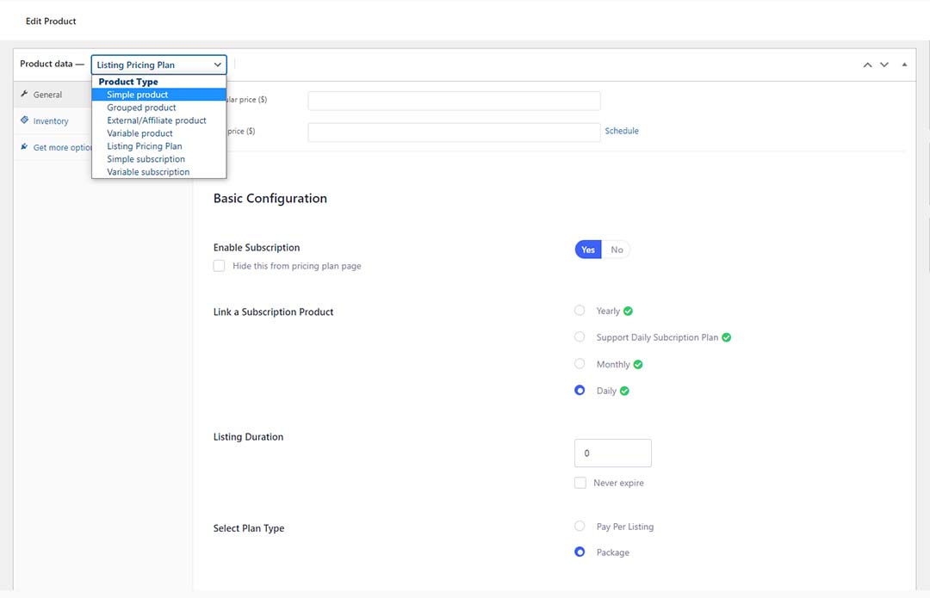This screenshot has width=930, height=598.
Task: Click green checkmark badge next to Monthly
Action: pos(638,365)
